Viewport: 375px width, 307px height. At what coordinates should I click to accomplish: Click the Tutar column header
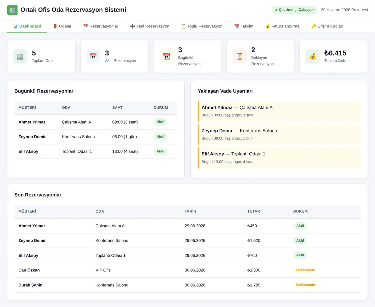[x=254, y=211]
